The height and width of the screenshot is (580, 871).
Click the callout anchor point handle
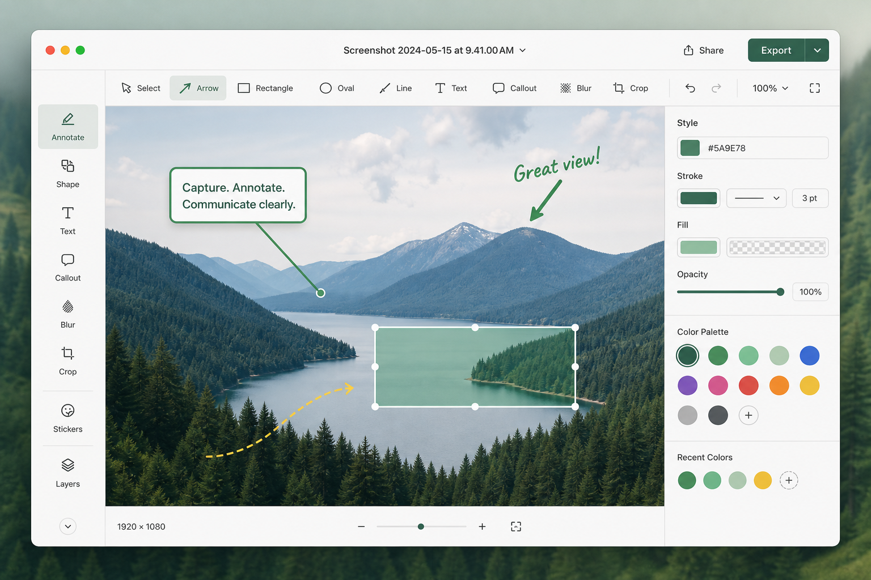320,293
